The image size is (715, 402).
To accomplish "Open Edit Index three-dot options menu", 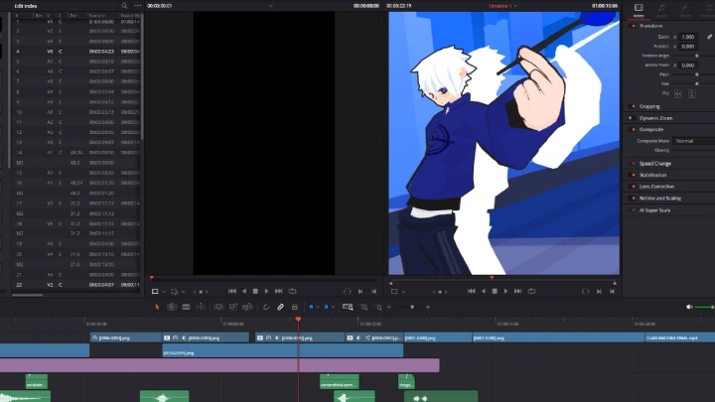I will click(138, 6).
